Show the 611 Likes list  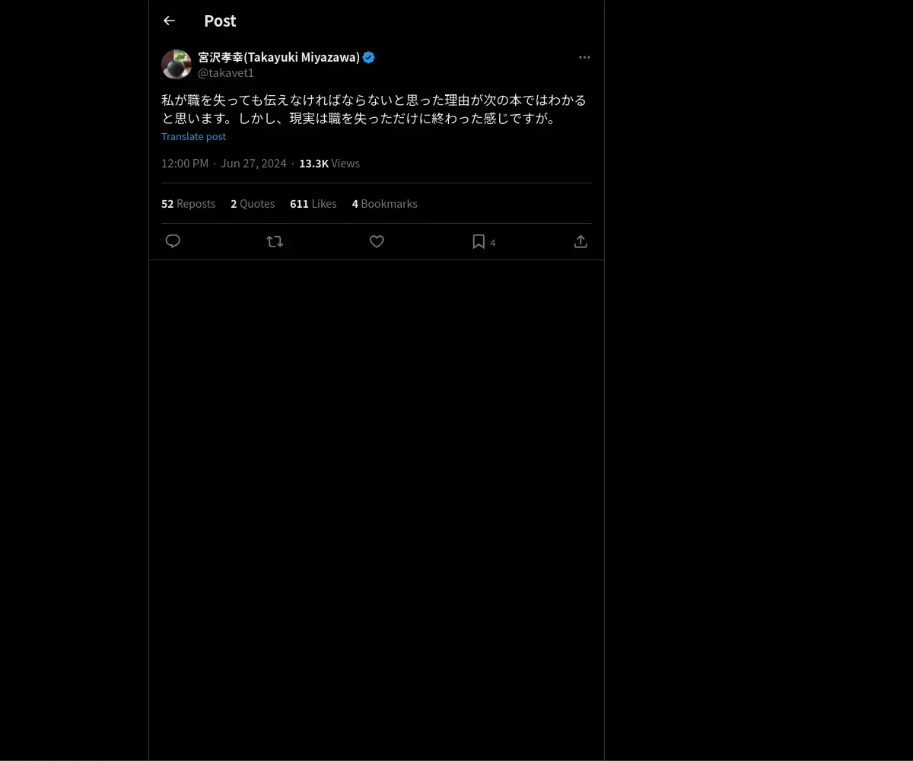(313, 203)
